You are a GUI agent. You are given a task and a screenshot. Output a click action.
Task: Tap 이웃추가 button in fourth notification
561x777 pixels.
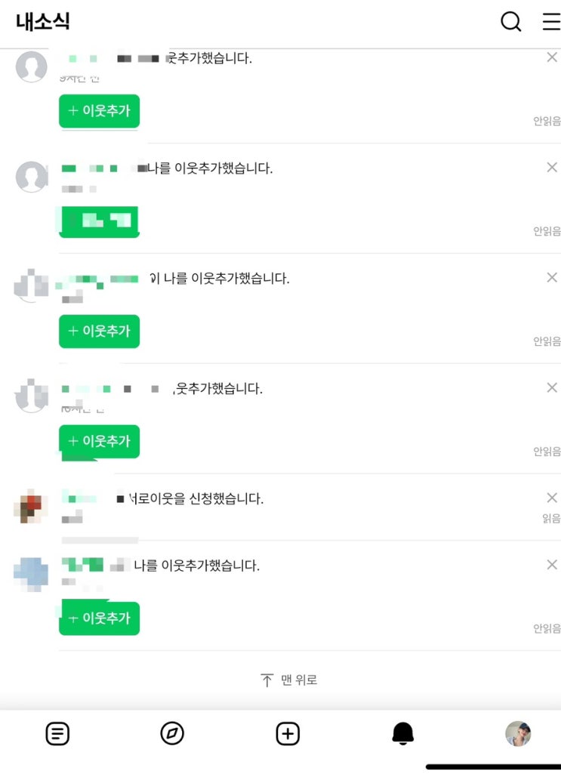[100, 442]
